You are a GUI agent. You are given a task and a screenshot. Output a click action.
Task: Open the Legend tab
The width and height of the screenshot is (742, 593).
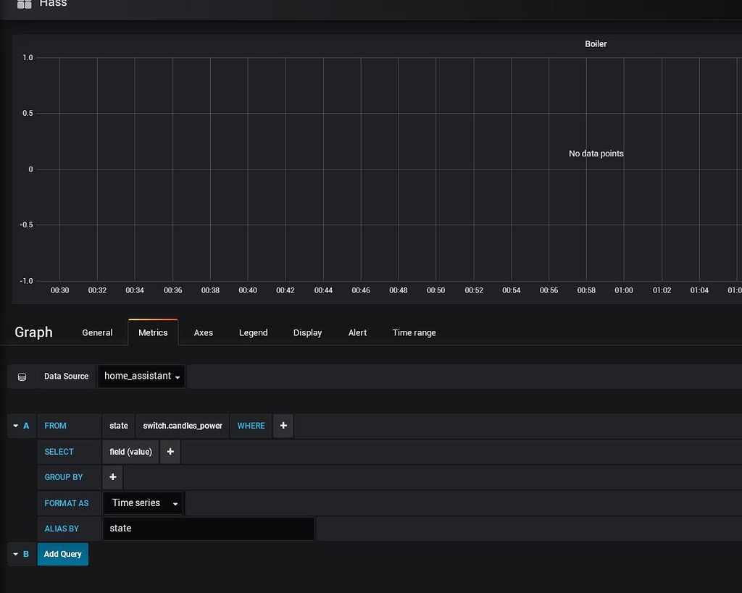point(253,332)
